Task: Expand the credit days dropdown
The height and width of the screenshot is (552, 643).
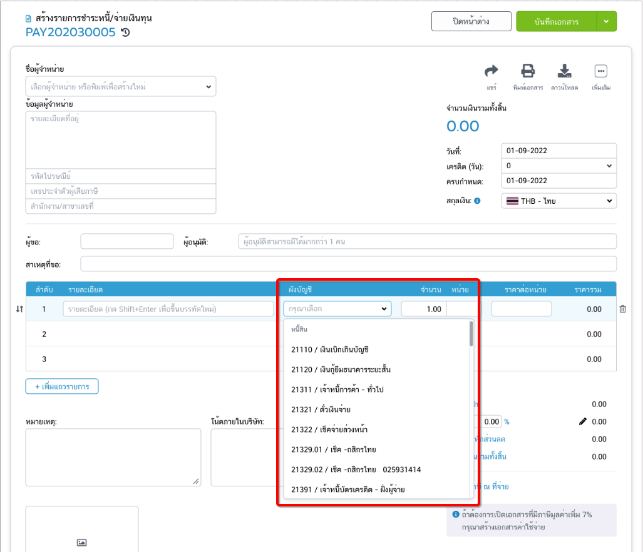Action: [558, 166]
